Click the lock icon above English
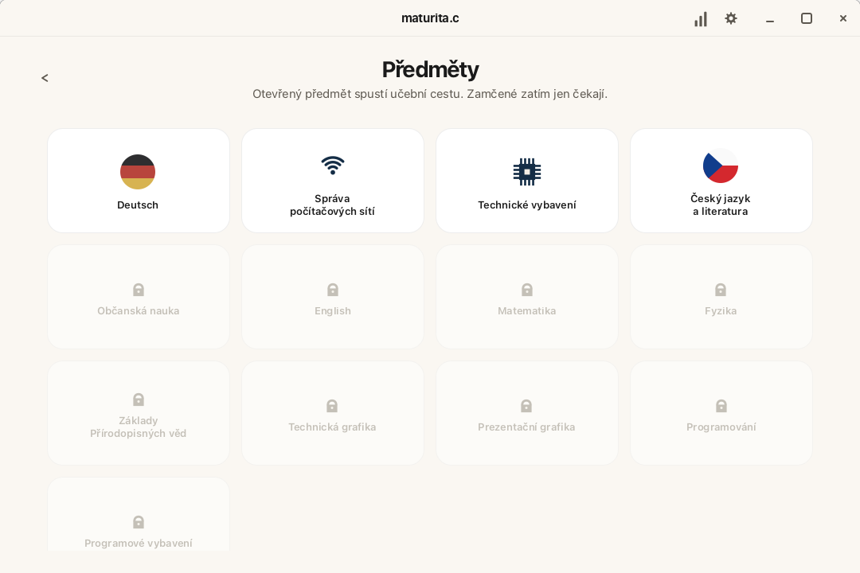This screenshot has height=573, width=860. click(x=332, y=289)
